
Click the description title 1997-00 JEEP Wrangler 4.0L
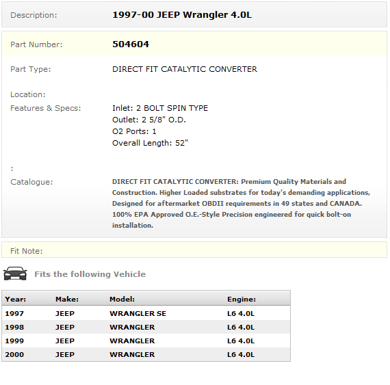click(x=182, y=15)
